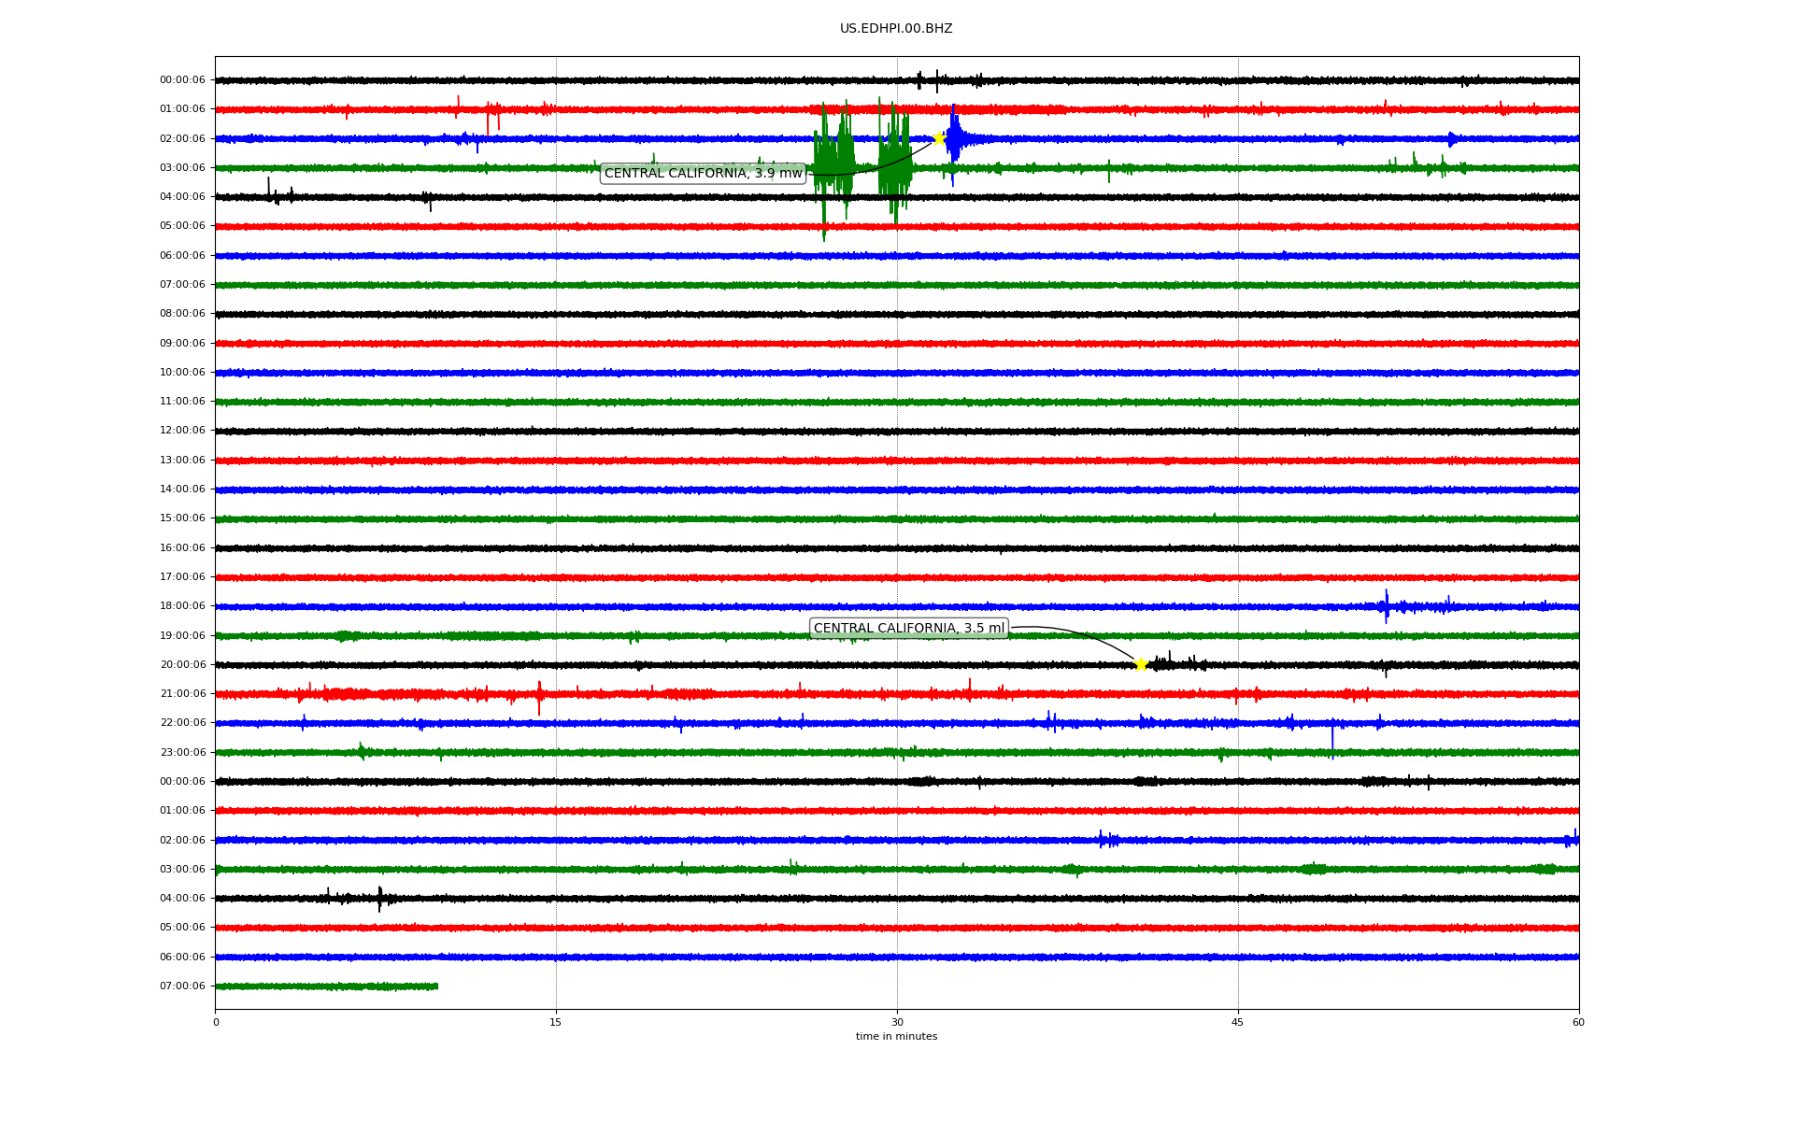This screenshot has height=1121, width=1794.
Task: Click the tall blue downward spike on 22:00:06 trace
Action: 1332,736
